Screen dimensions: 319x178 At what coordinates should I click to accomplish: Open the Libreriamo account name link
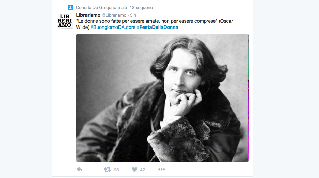[88, 15]
